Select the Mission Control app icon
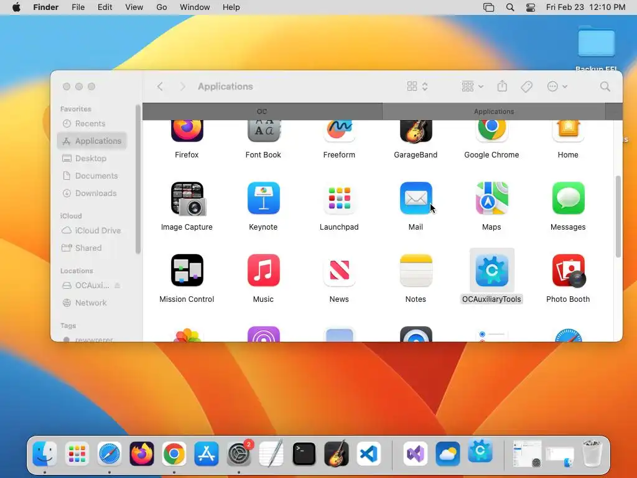637x478 pixels. [187, 270]
